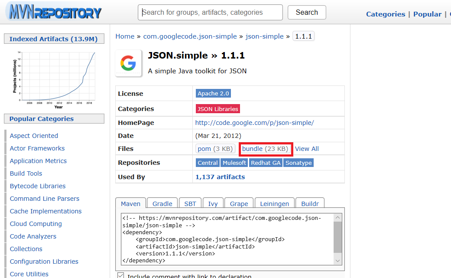
Task: Download the bundle (23 KB) file
Action: tap(265, 148)
